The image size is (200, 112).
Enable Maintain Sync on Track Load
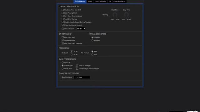77,69
